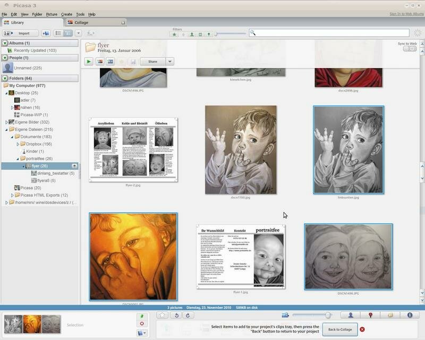425x340 pixels.
Task: Click the upload arrow on the flyer row
Action: tap(74, 166)
